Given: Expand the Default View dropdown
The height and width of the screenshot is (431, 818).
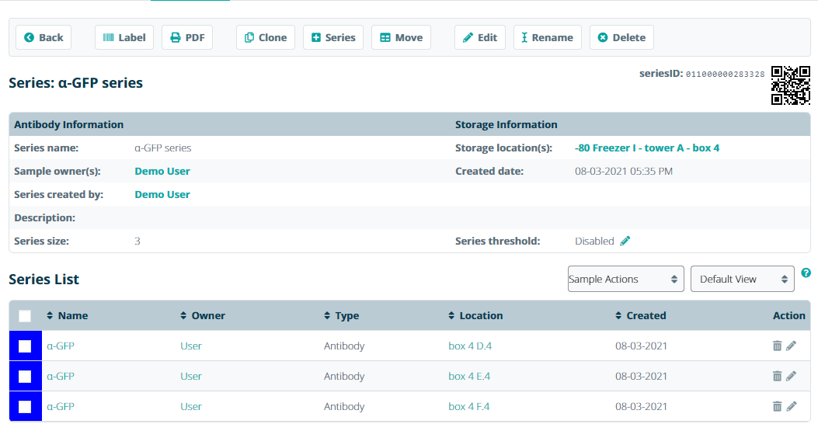Looking at the screenshot, I should coord(742,280).
